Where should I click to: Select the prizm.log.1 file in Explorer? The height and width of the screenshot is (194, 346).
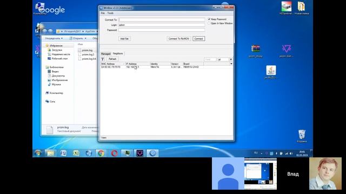point(88,54)
